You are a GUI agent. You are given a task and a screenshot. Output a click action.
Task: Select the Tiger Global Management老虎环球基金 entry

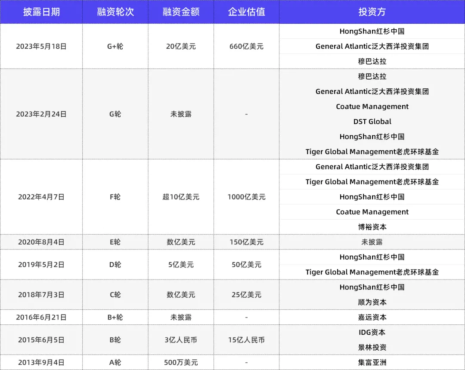tap(372, 152)
